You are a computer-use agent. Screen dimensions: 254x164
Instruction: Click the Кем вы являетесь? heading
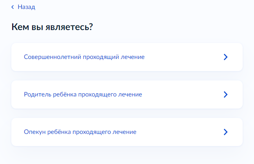point(54,27)
